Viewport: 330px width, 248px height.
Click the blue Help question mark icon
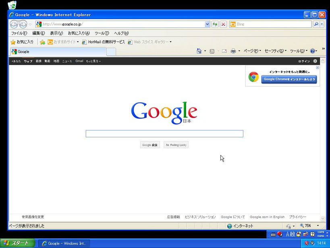pyautogui.click(x=313, y=51)
